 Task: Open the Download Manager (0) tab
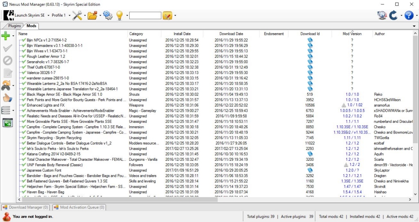point(26,207)
